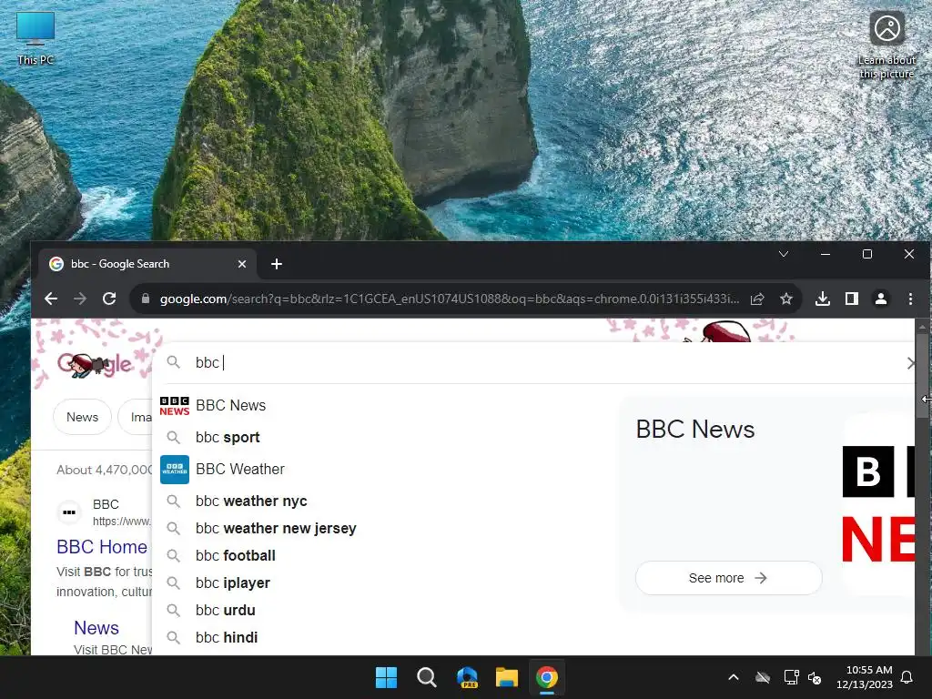Open File Explorer from the taskbar
This screenshot has height=699, width=932.
(x=507, y=677)
